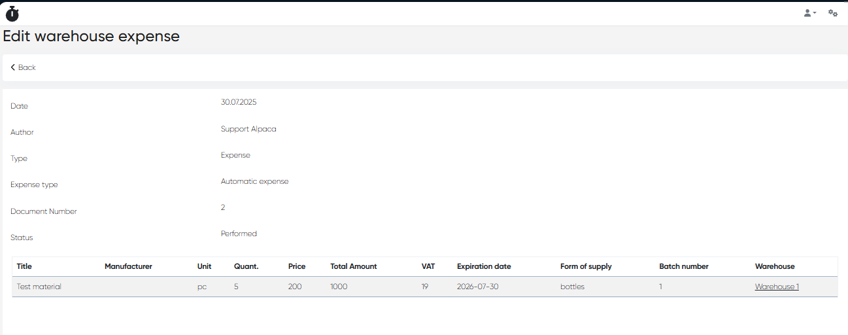Select the Test material row title
Viewport: 848px width, 335px height.
[x=39, y=287]
